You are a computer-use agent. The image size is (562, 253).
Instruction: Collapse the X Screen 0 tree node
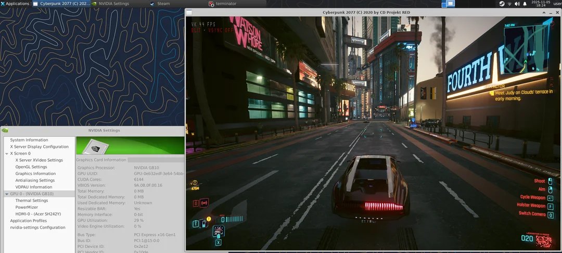coord(7,154)
